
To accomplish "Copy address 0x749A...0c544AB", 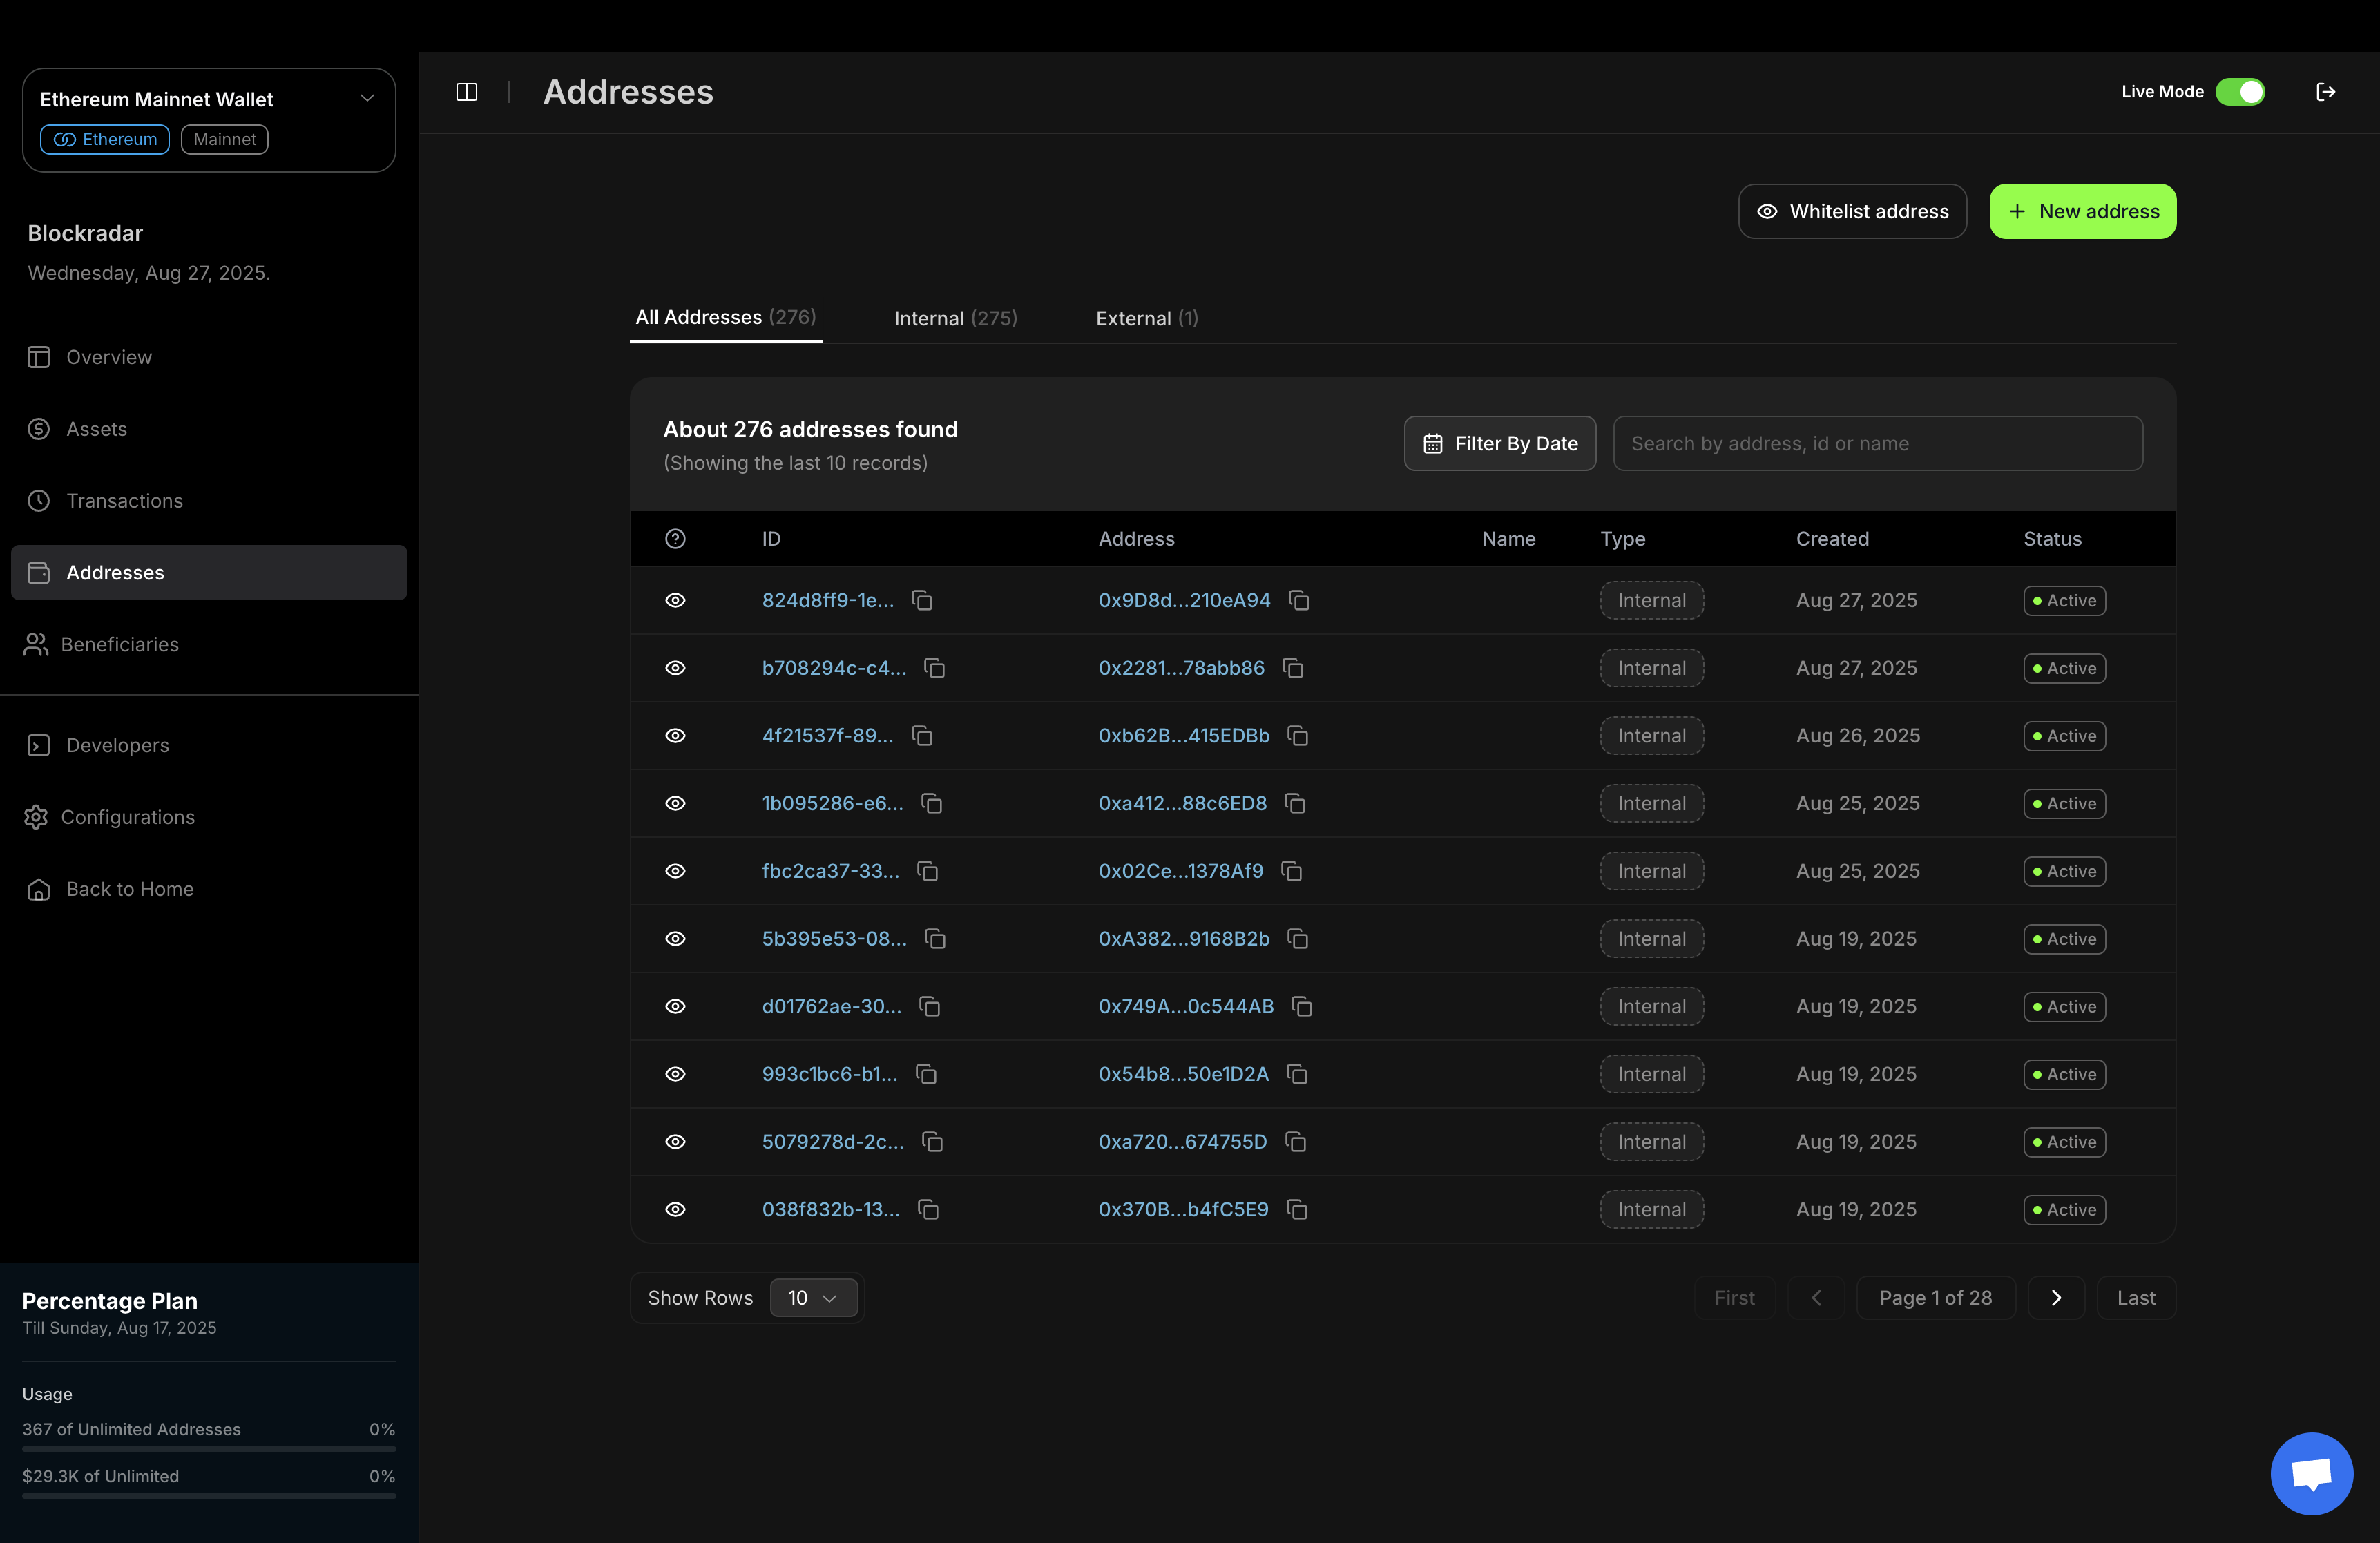I will [1302, 1007].
